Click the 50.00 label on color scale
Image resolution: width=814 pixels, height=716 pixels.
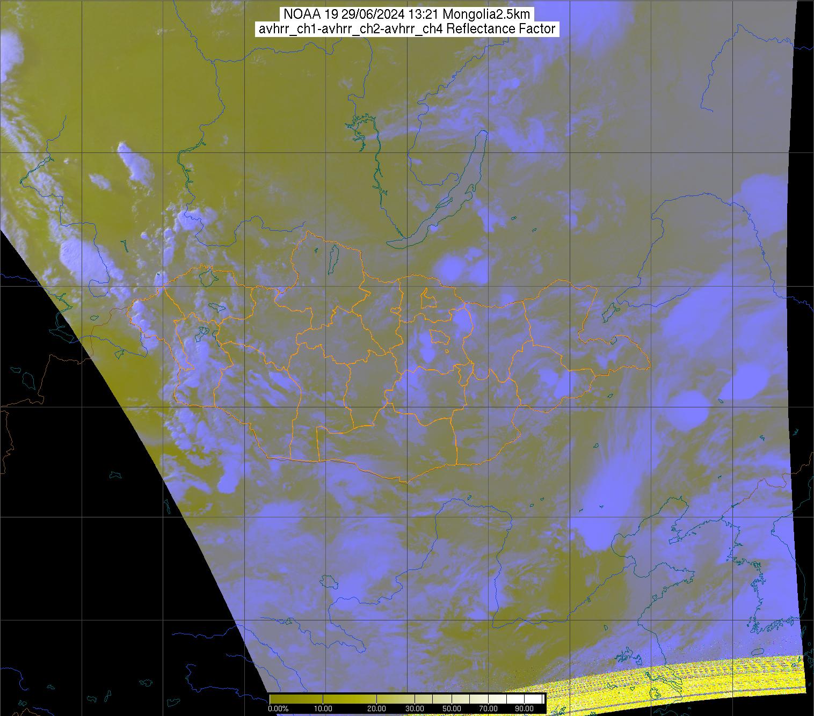(452, 708)
